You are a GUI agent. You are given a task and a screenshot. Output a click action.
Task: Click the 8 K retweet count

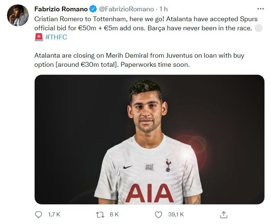coord(114,215)
